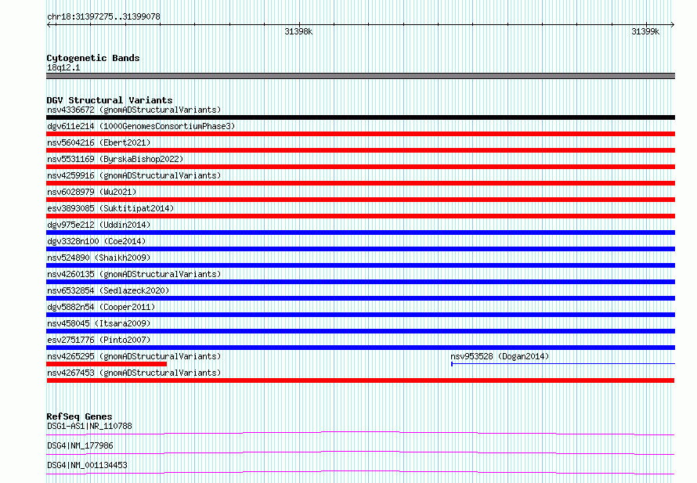
Task: Open the nsv4265295 gnomAD variant label
Action: coord(134,356)
